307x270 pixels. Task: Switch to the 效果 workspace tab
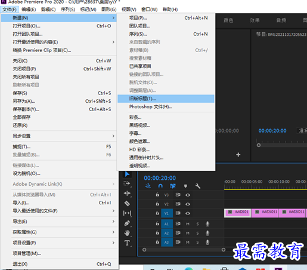click(255, 20)
